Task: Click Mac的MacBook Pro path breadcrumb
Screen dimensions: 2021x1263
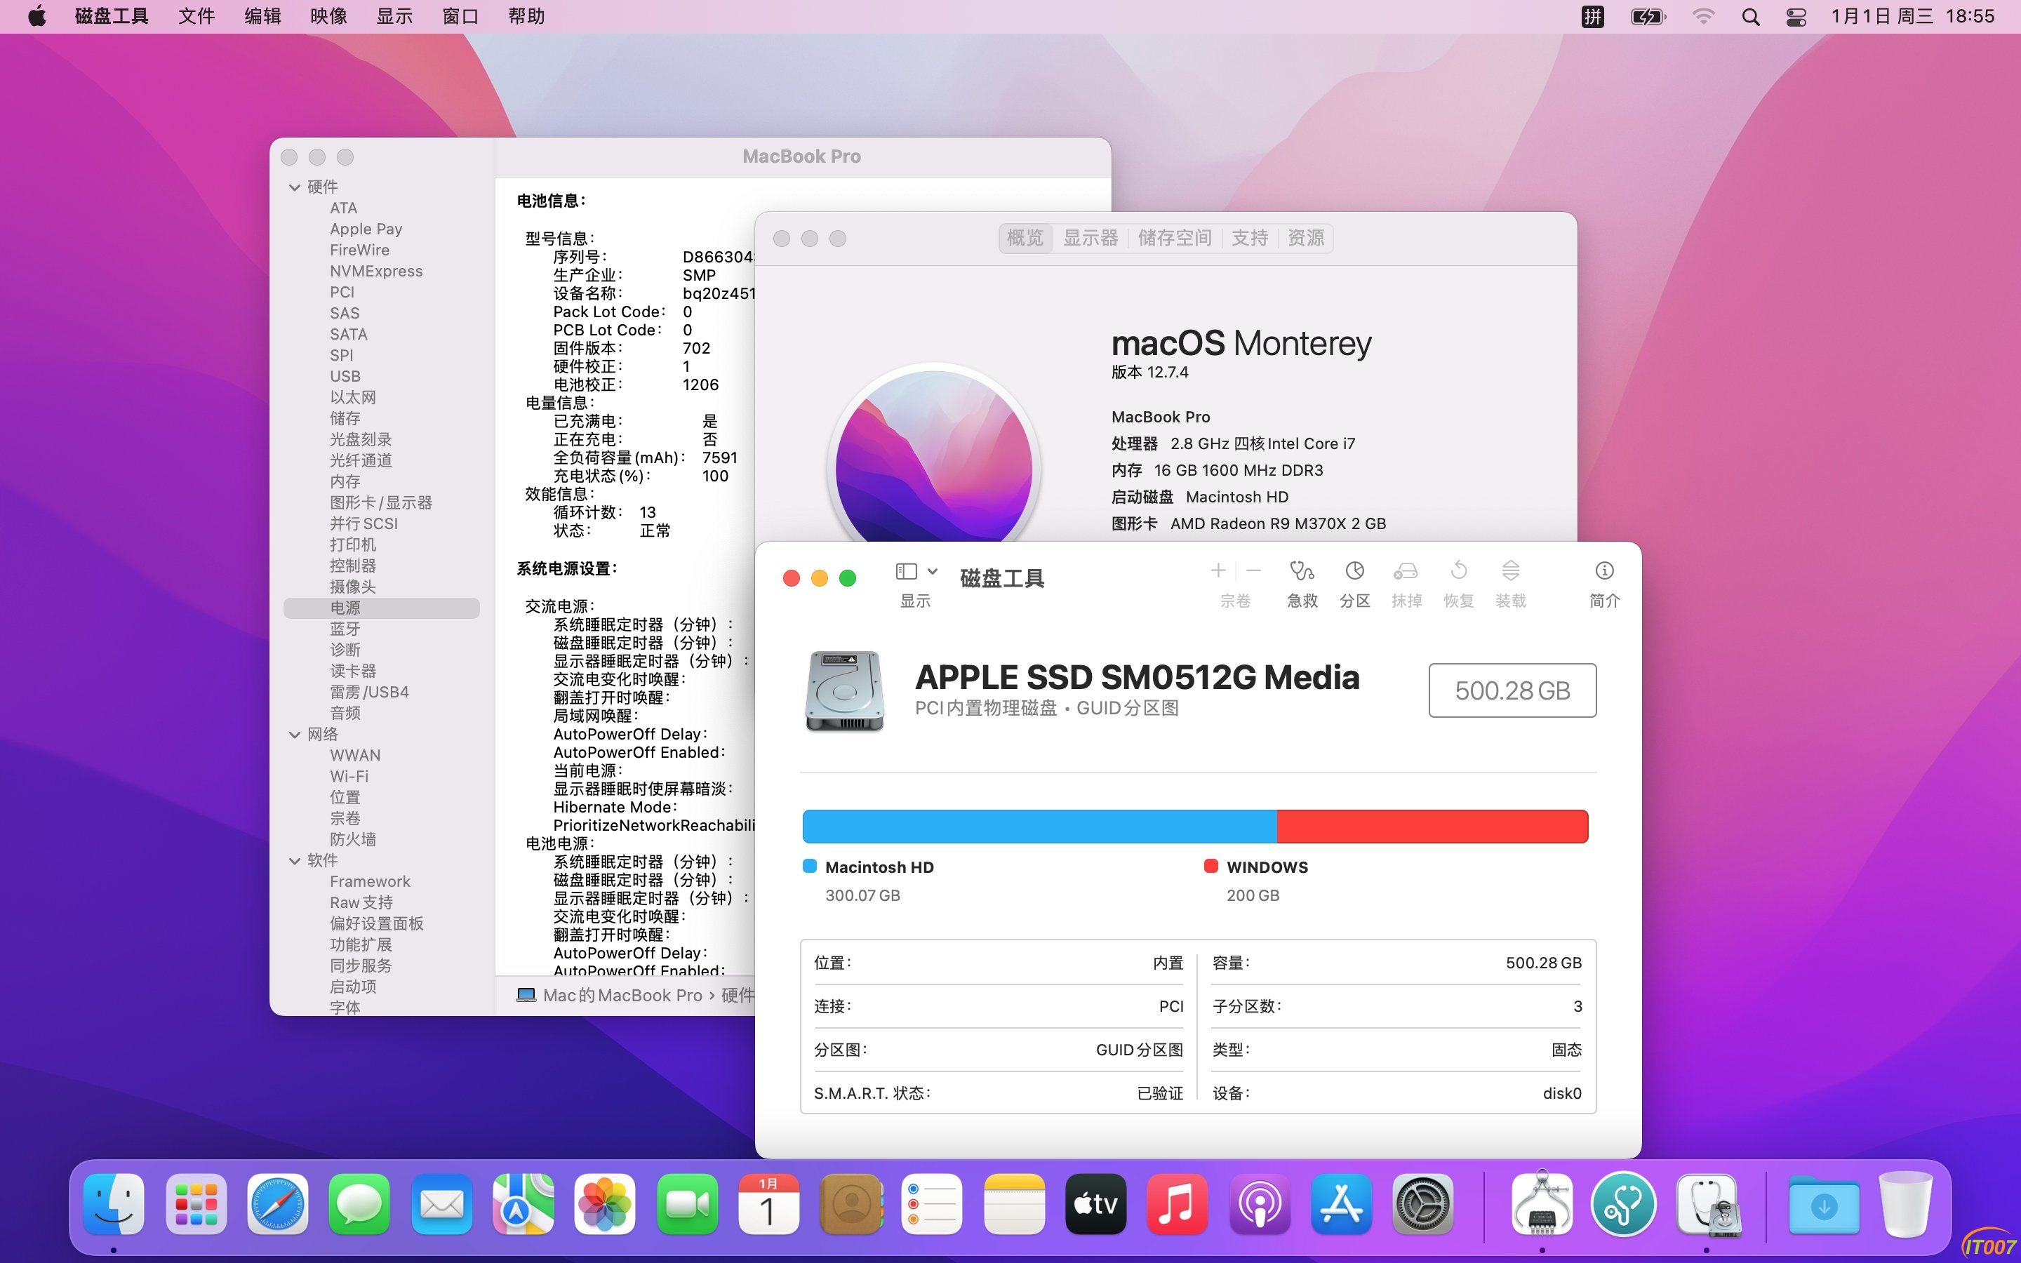Action: (611, 995)
